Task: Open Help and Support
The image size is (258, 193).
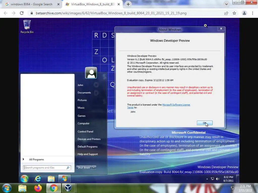Action: tap(87, 154)
